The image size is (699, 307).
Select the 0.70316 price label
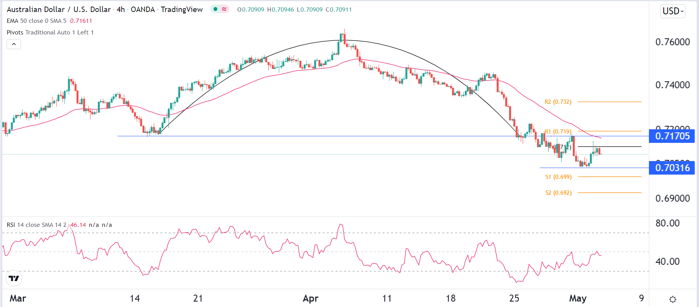click(672, 168)
